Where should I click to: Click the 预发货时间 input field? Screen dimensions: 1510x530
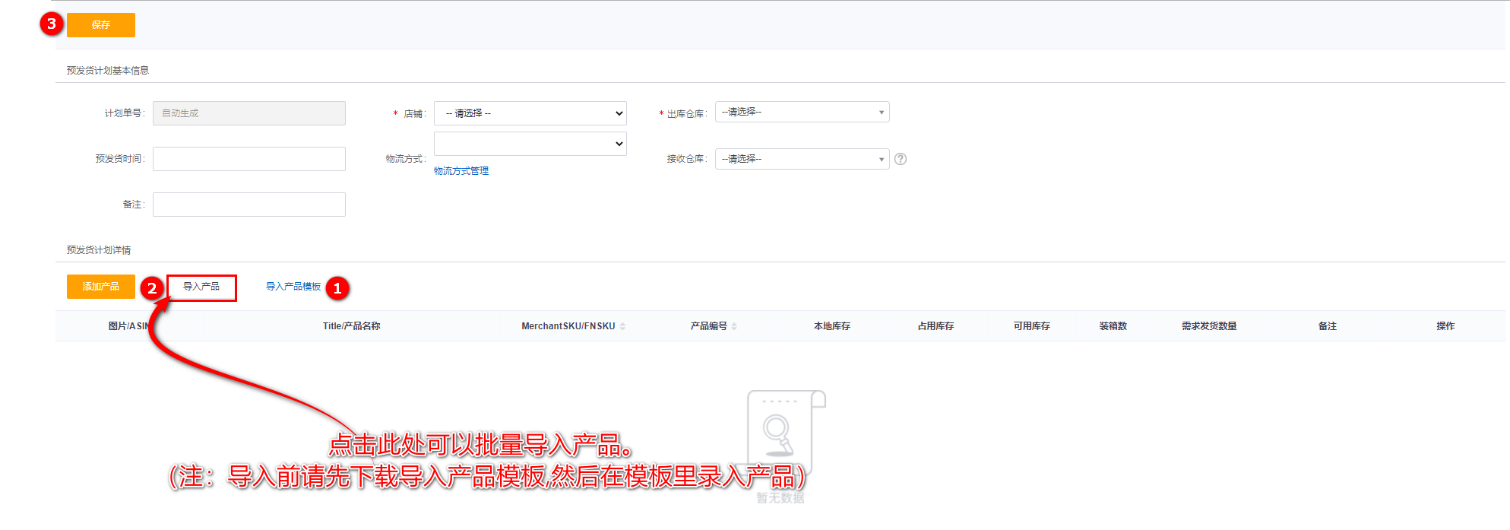pos(249,159)
